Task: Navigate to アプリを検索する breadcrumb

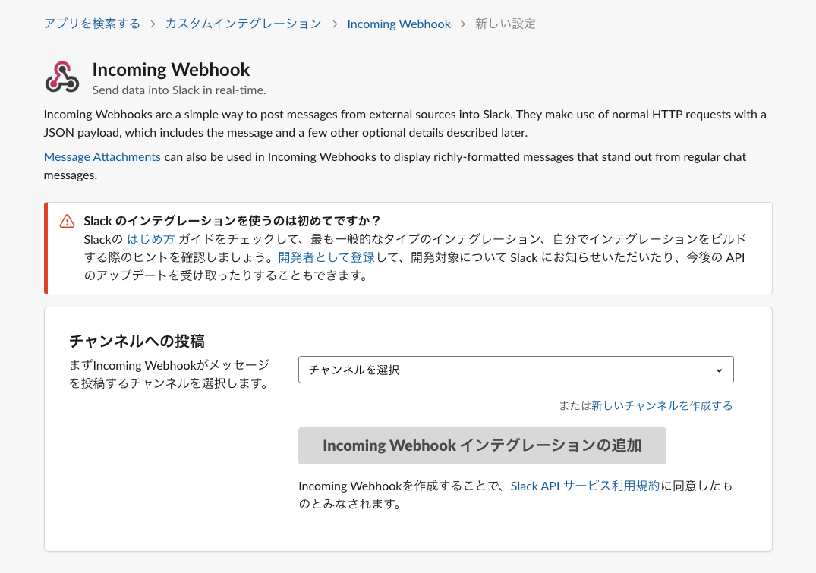Action: tap(91, 24)
